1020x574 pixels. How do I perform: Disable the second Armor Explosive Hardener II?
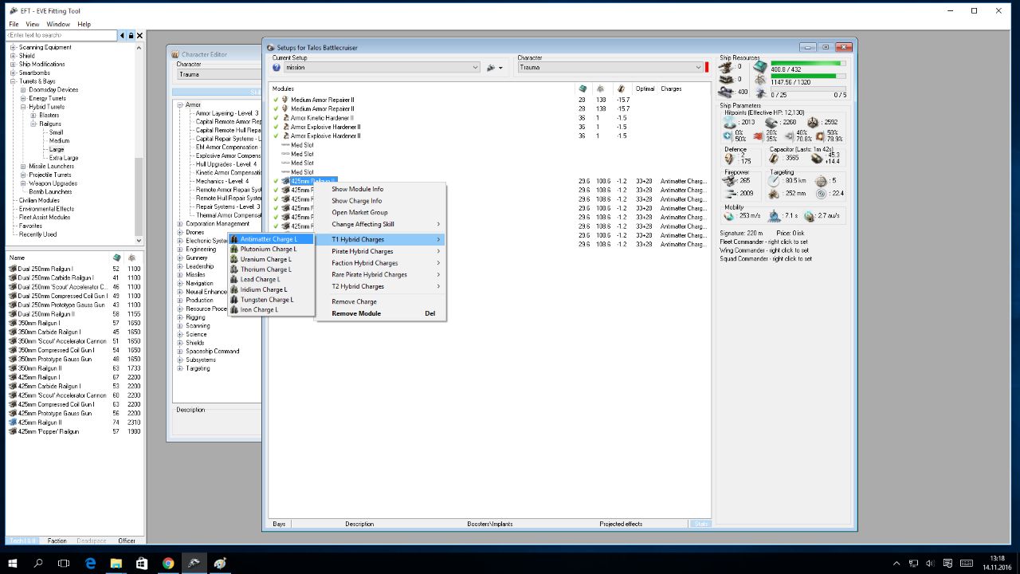[x=276, y=136]
